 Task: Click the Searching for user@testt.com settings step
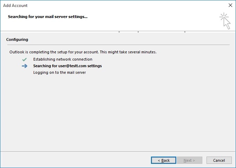tap(67, 66)
